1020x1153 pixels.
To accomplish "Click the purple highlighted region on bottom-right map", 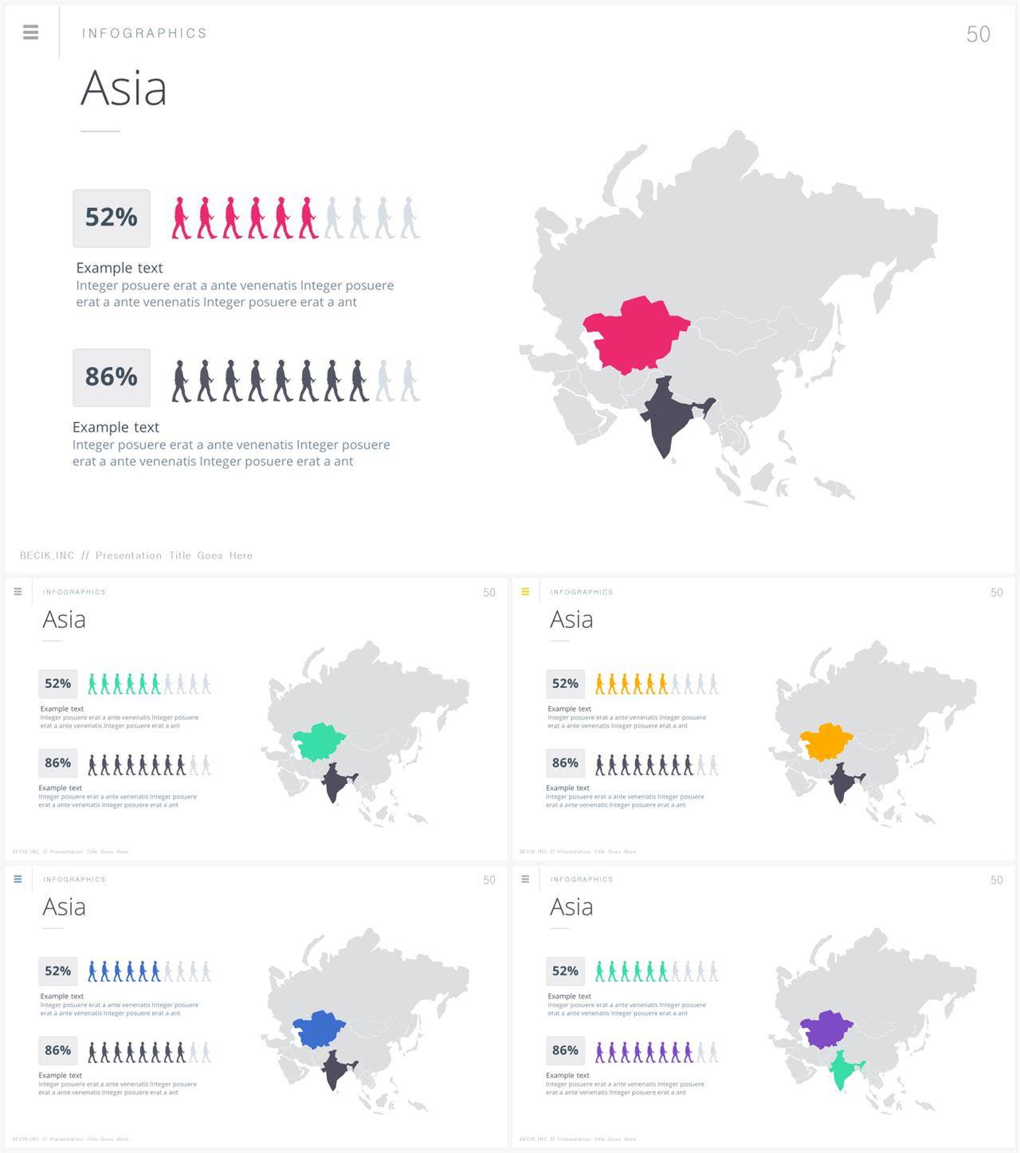I will pyautogui.click(x=826, y=1029).
